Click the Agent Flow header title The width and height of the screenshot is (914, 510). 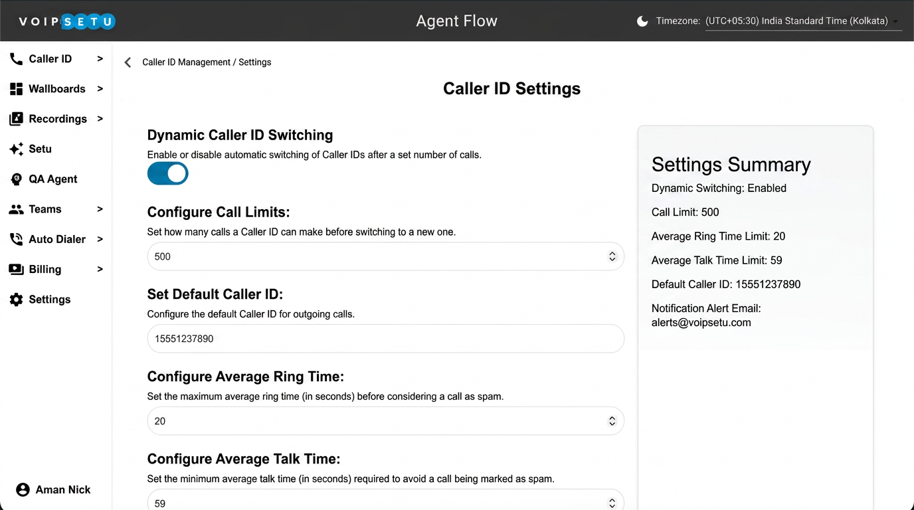(x=457, y=21)
